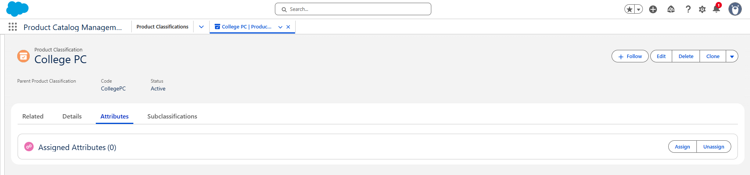Switch to the Subclassifications tab

pyautogui.click(x=172, y=117)
